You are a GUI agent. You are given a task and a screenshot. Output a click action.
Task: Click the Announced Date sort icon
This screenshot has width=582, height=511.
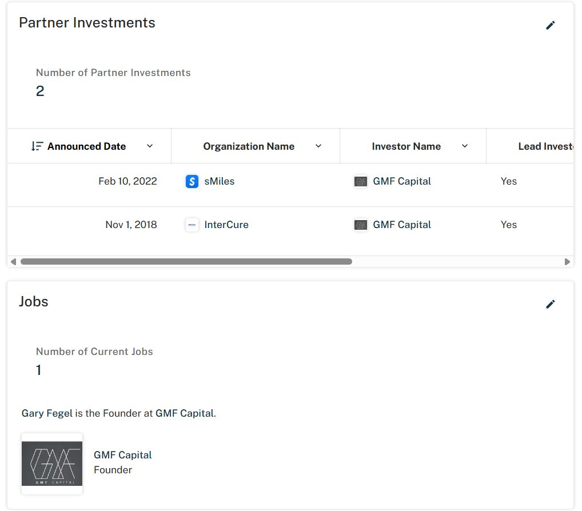pos(37,146)
